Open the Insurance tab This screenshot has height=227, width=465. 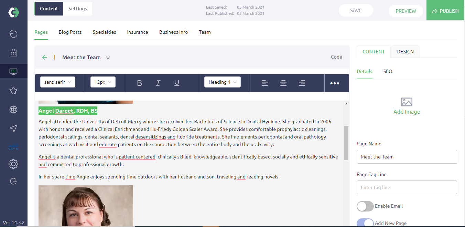click(x=138, y=32)
